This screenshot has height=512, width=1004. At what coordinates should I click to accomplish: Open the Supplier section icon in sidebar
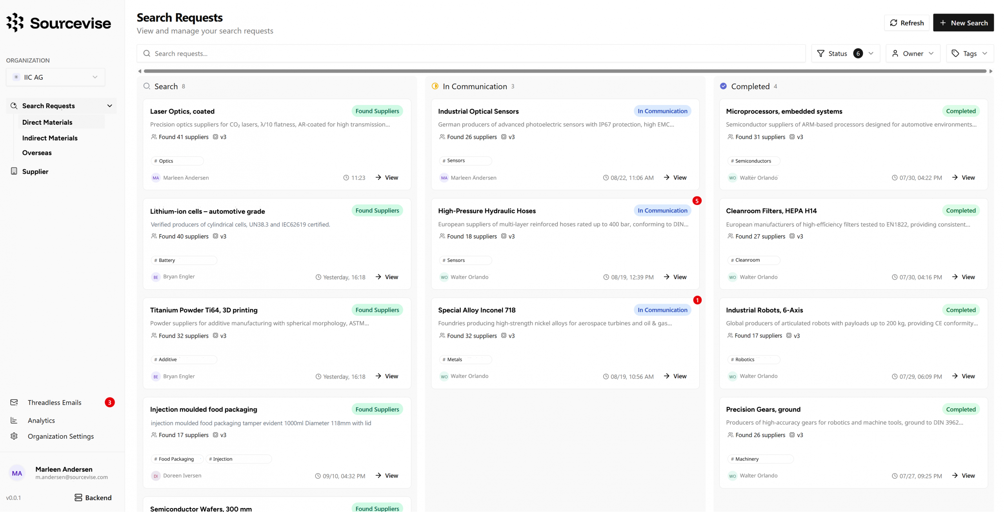pos(14,171)
